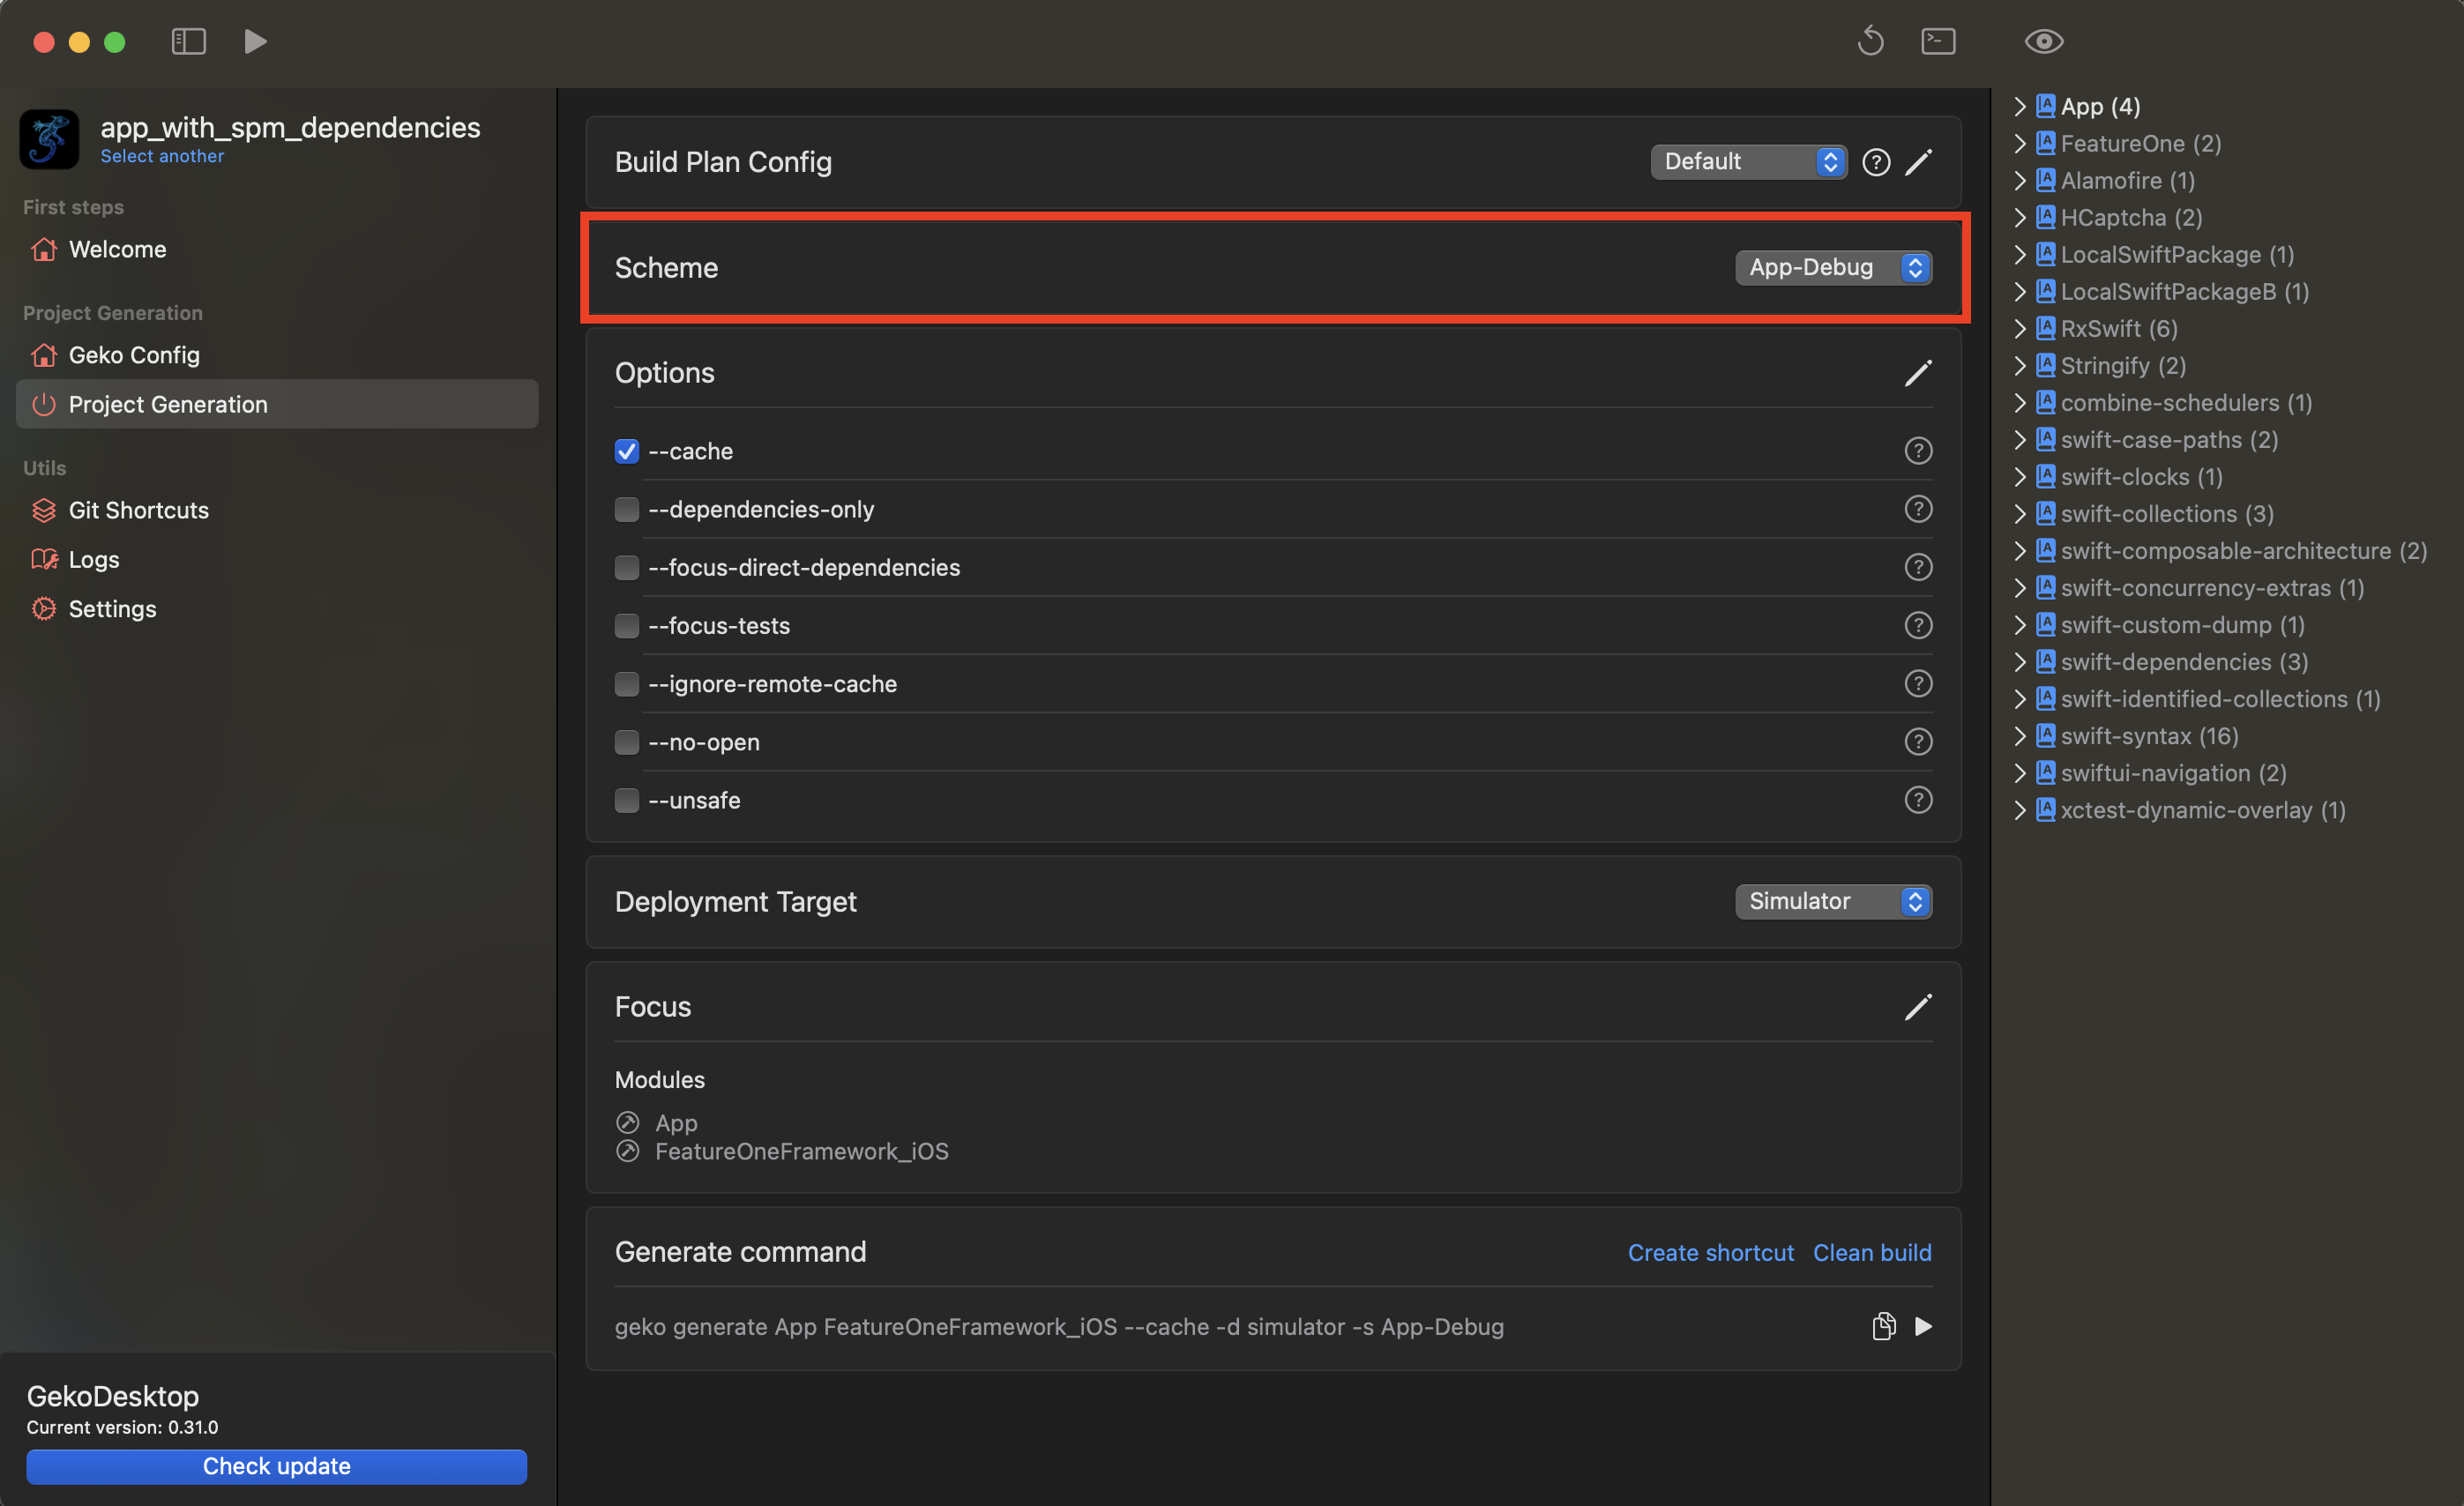Edit Options with the pencil icon

(1917, 373)
